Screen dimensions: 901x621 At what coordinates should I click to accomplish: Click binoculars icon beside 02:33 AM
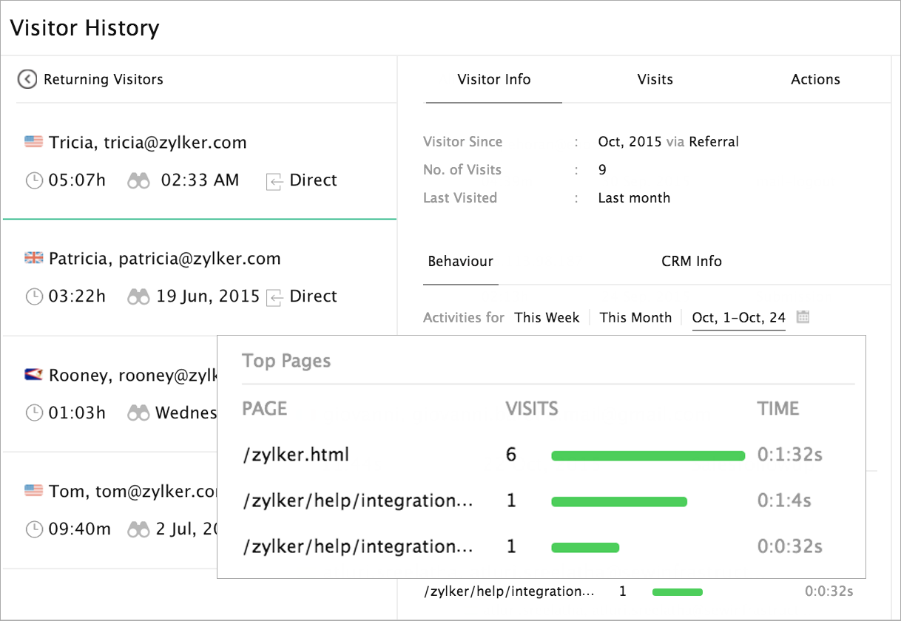[x=138, y=180]
